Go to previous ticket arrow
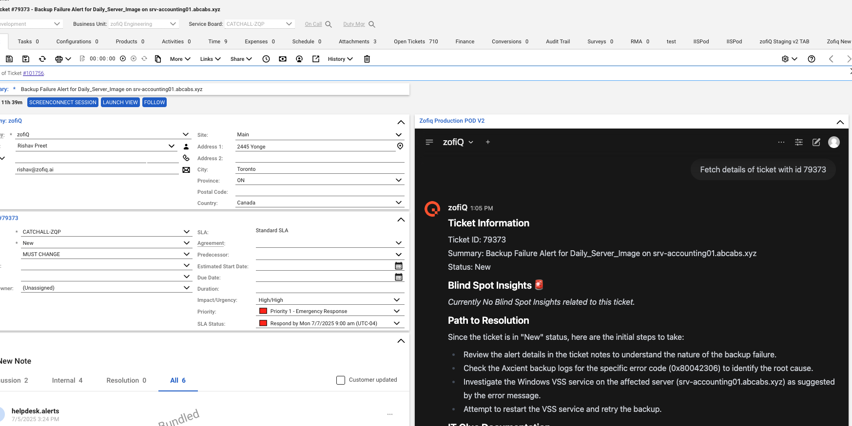 coord(831,59)
